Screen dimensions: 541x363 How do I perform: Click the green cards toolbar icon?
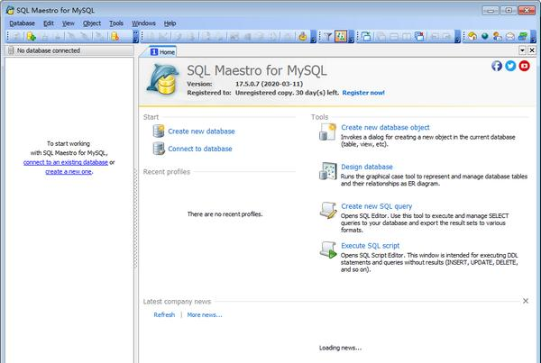click(x=523, y=36)
